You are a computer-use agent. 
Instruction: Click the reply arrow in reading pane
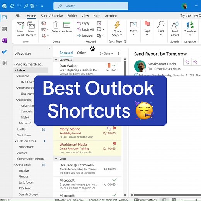[x=187, y=62]
